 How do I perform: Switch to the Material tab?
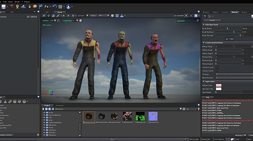pos(234,12)
